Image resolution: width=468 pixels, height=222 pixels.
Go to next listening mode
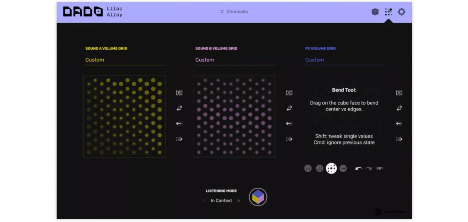coord(239,201)
